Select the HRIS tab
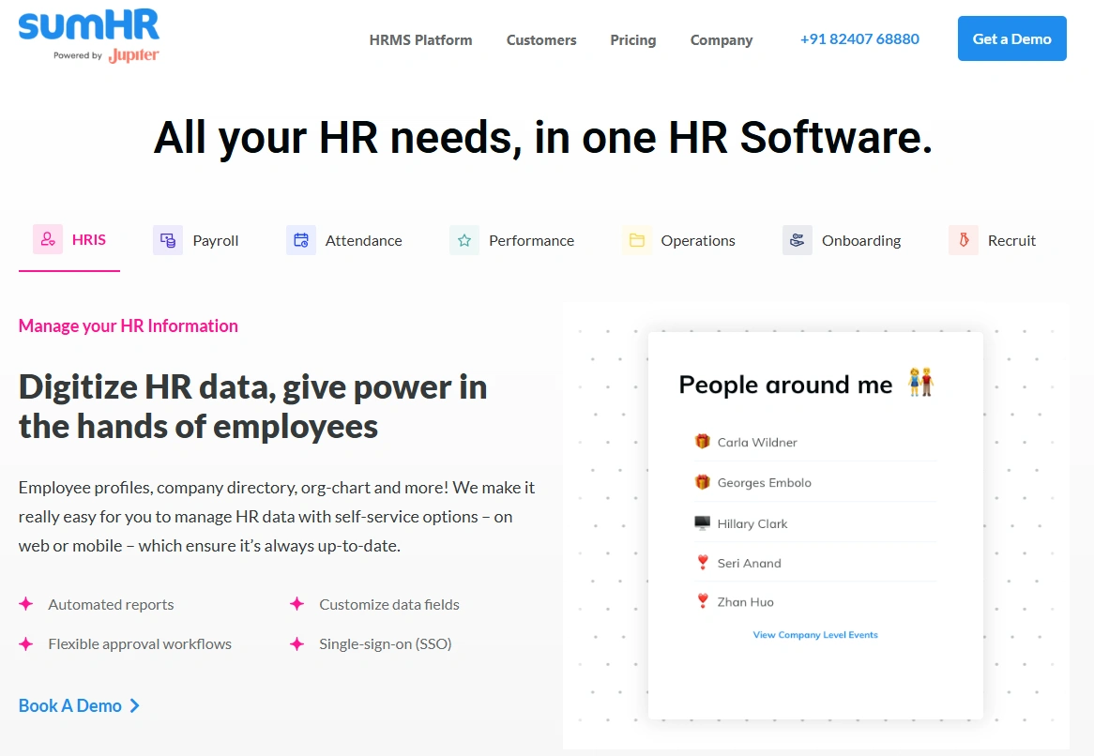The image size is (1094, 756). click(69, 241)
